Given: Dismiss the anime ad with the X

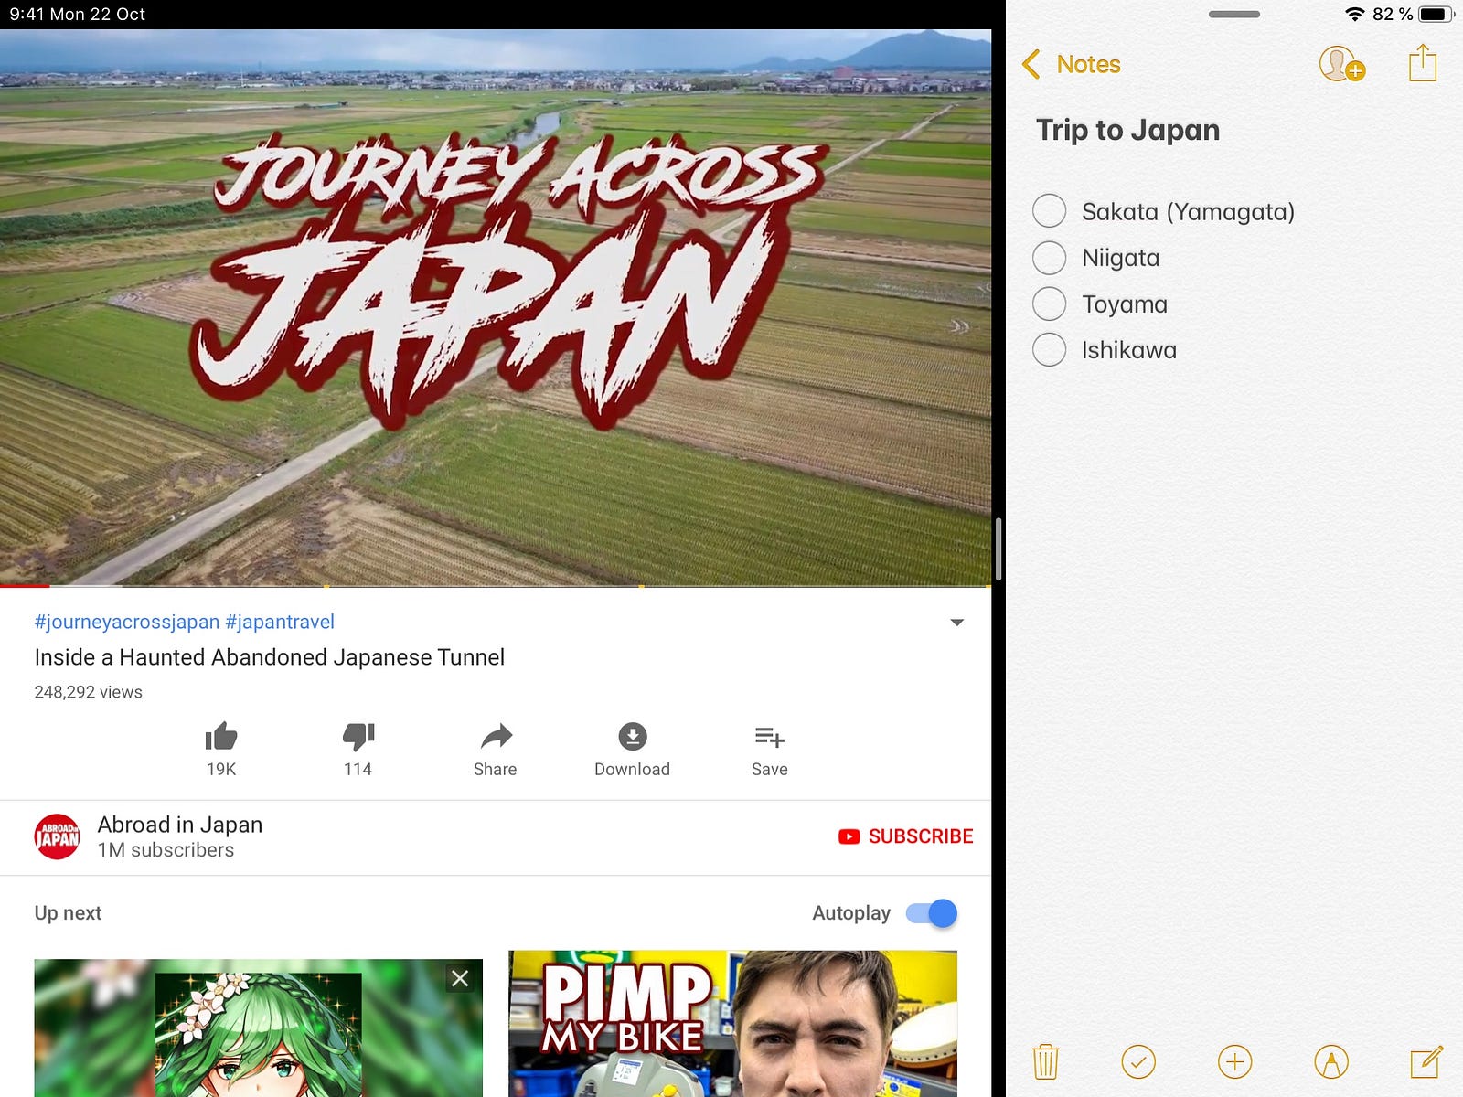Looking at the screenshot, I should coord(460,978).
